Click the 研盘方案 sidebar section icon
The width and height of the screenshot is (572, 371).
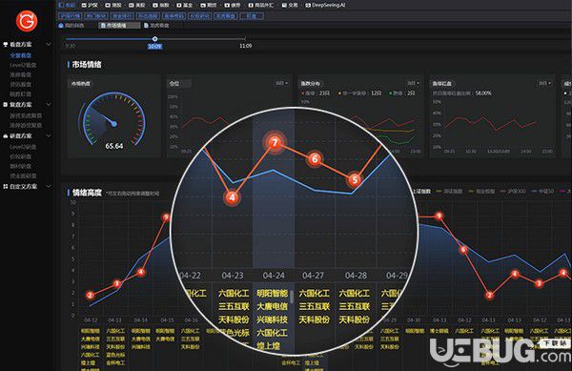click(5, 135)
